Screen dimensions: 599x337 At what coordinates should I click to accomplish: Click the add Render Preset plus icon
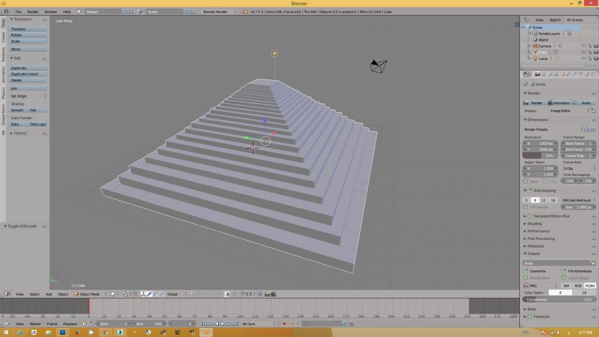tap(587, 129)
